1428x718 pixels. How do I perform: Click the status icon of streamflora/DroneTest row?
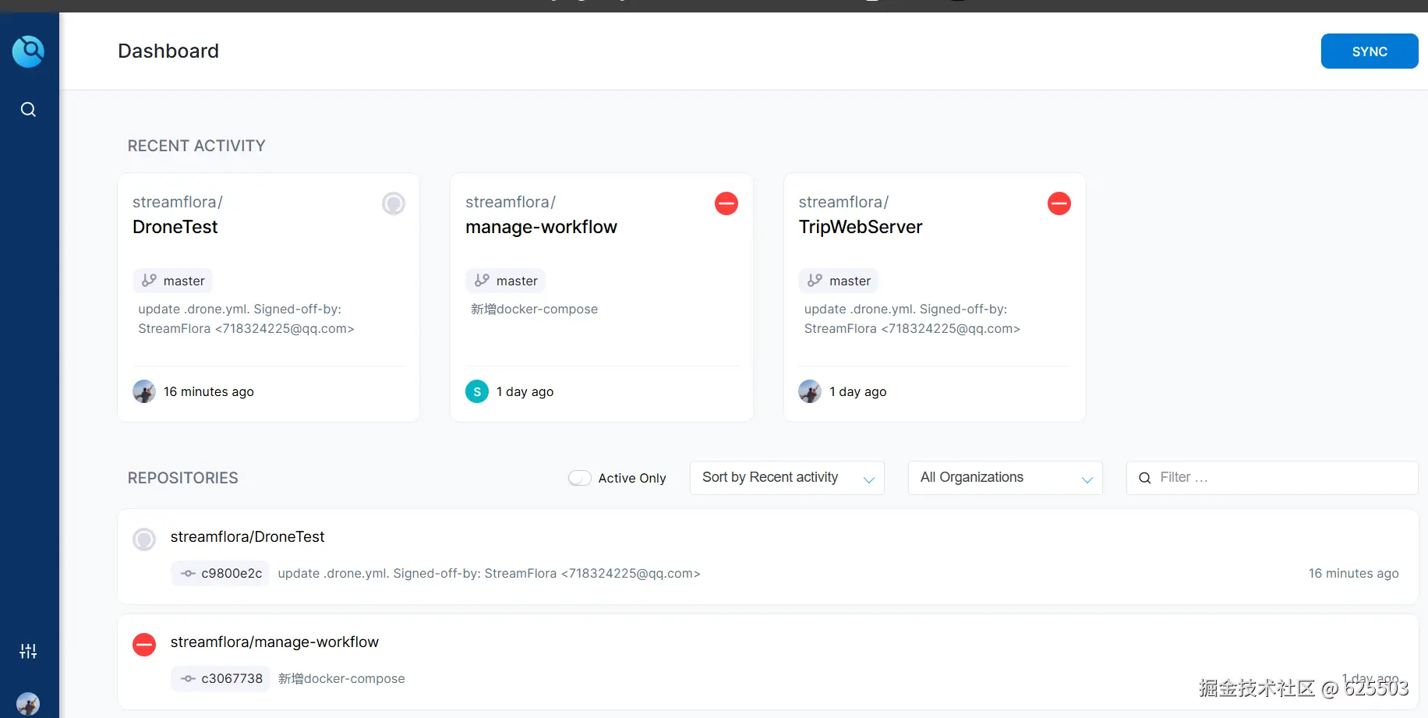pyautogui.click(x=144, y=539)
